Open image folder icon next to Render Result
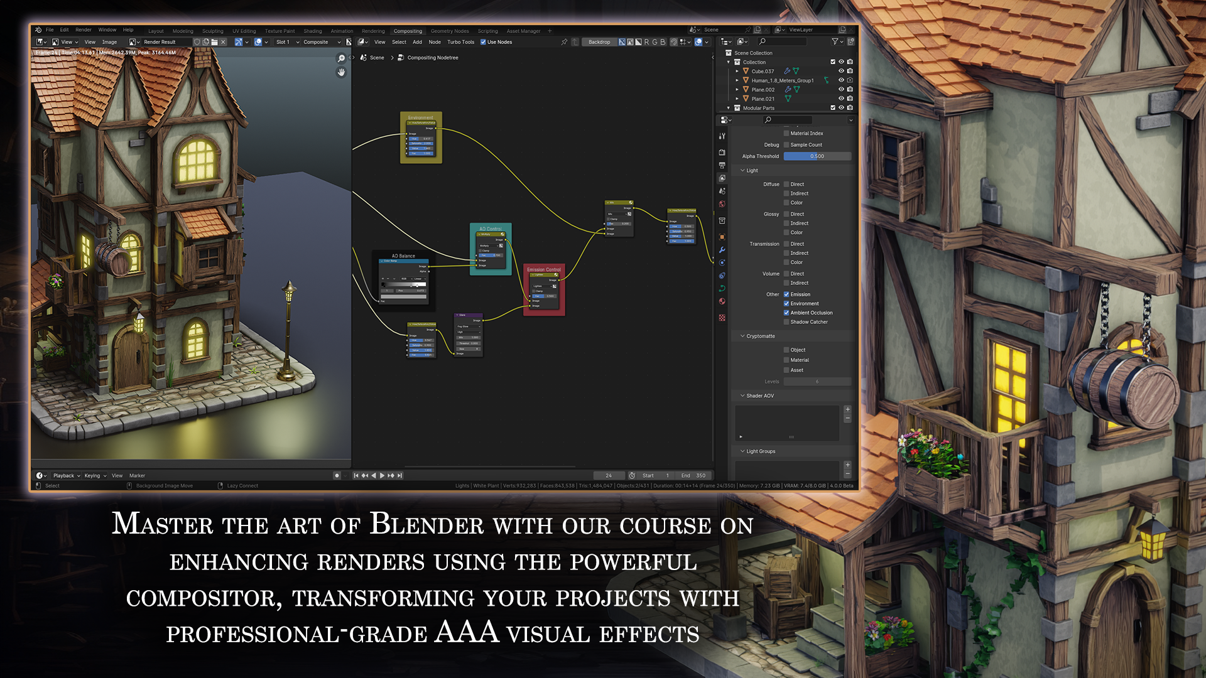The image size is (1206, 678). (214, 42)
